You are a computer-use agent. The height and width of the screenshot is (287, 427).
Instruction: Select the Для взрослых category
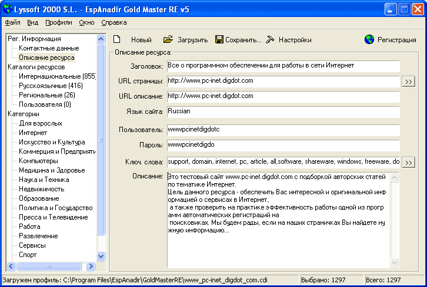(x=41, y=123)
